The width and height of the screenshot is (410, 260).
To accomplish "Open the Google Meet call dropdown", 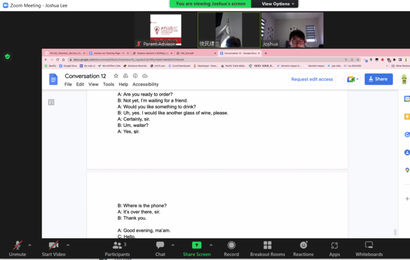I will [352, 79].
